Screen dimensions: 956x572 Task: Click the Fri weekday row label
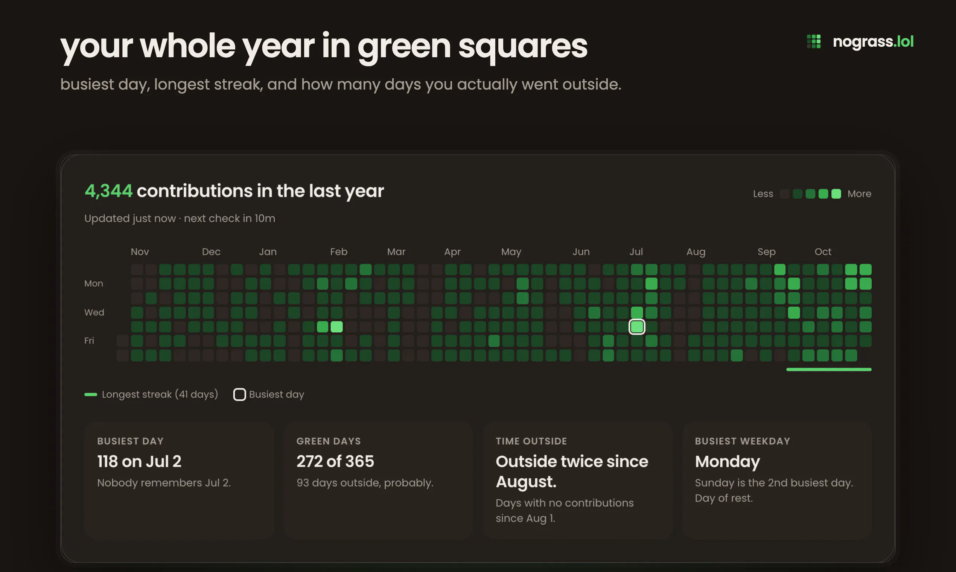pos(89,340)
